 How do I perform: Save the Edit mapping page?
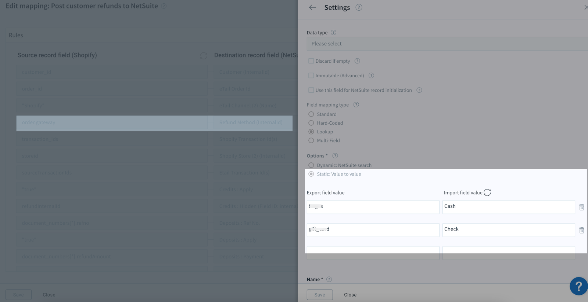click(18, 295)
